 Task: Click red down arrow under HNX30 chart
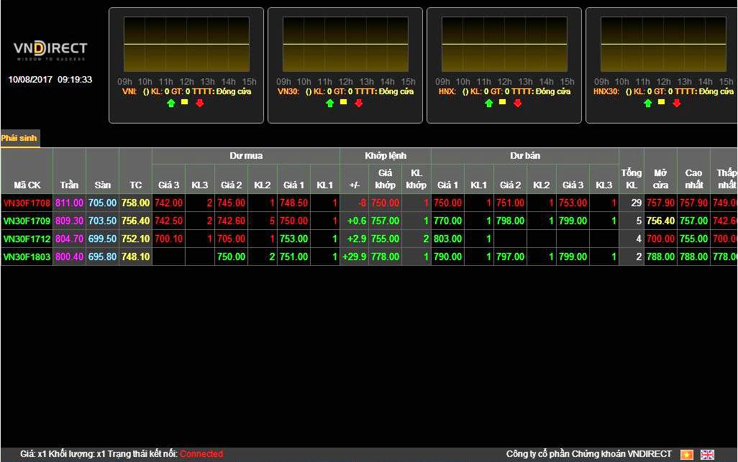(x=676, y=103)
